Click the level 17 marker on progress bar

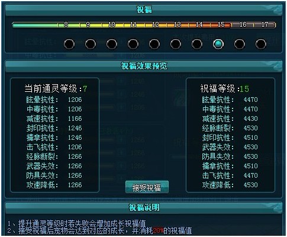(265, 24)
